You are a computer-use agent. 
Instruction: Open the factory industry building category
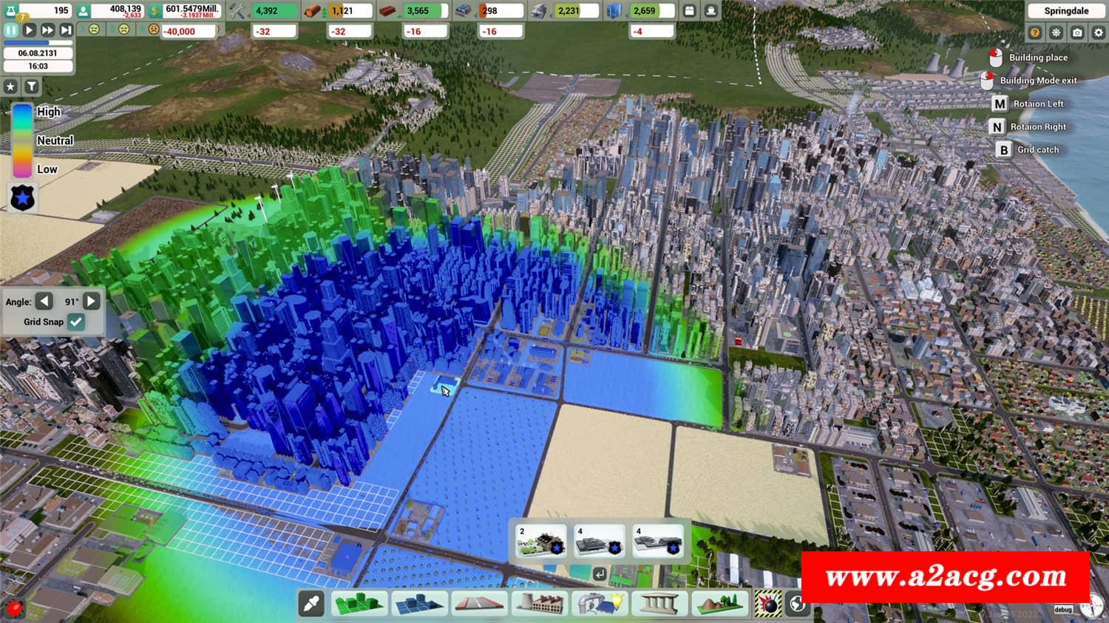point(538,604)
